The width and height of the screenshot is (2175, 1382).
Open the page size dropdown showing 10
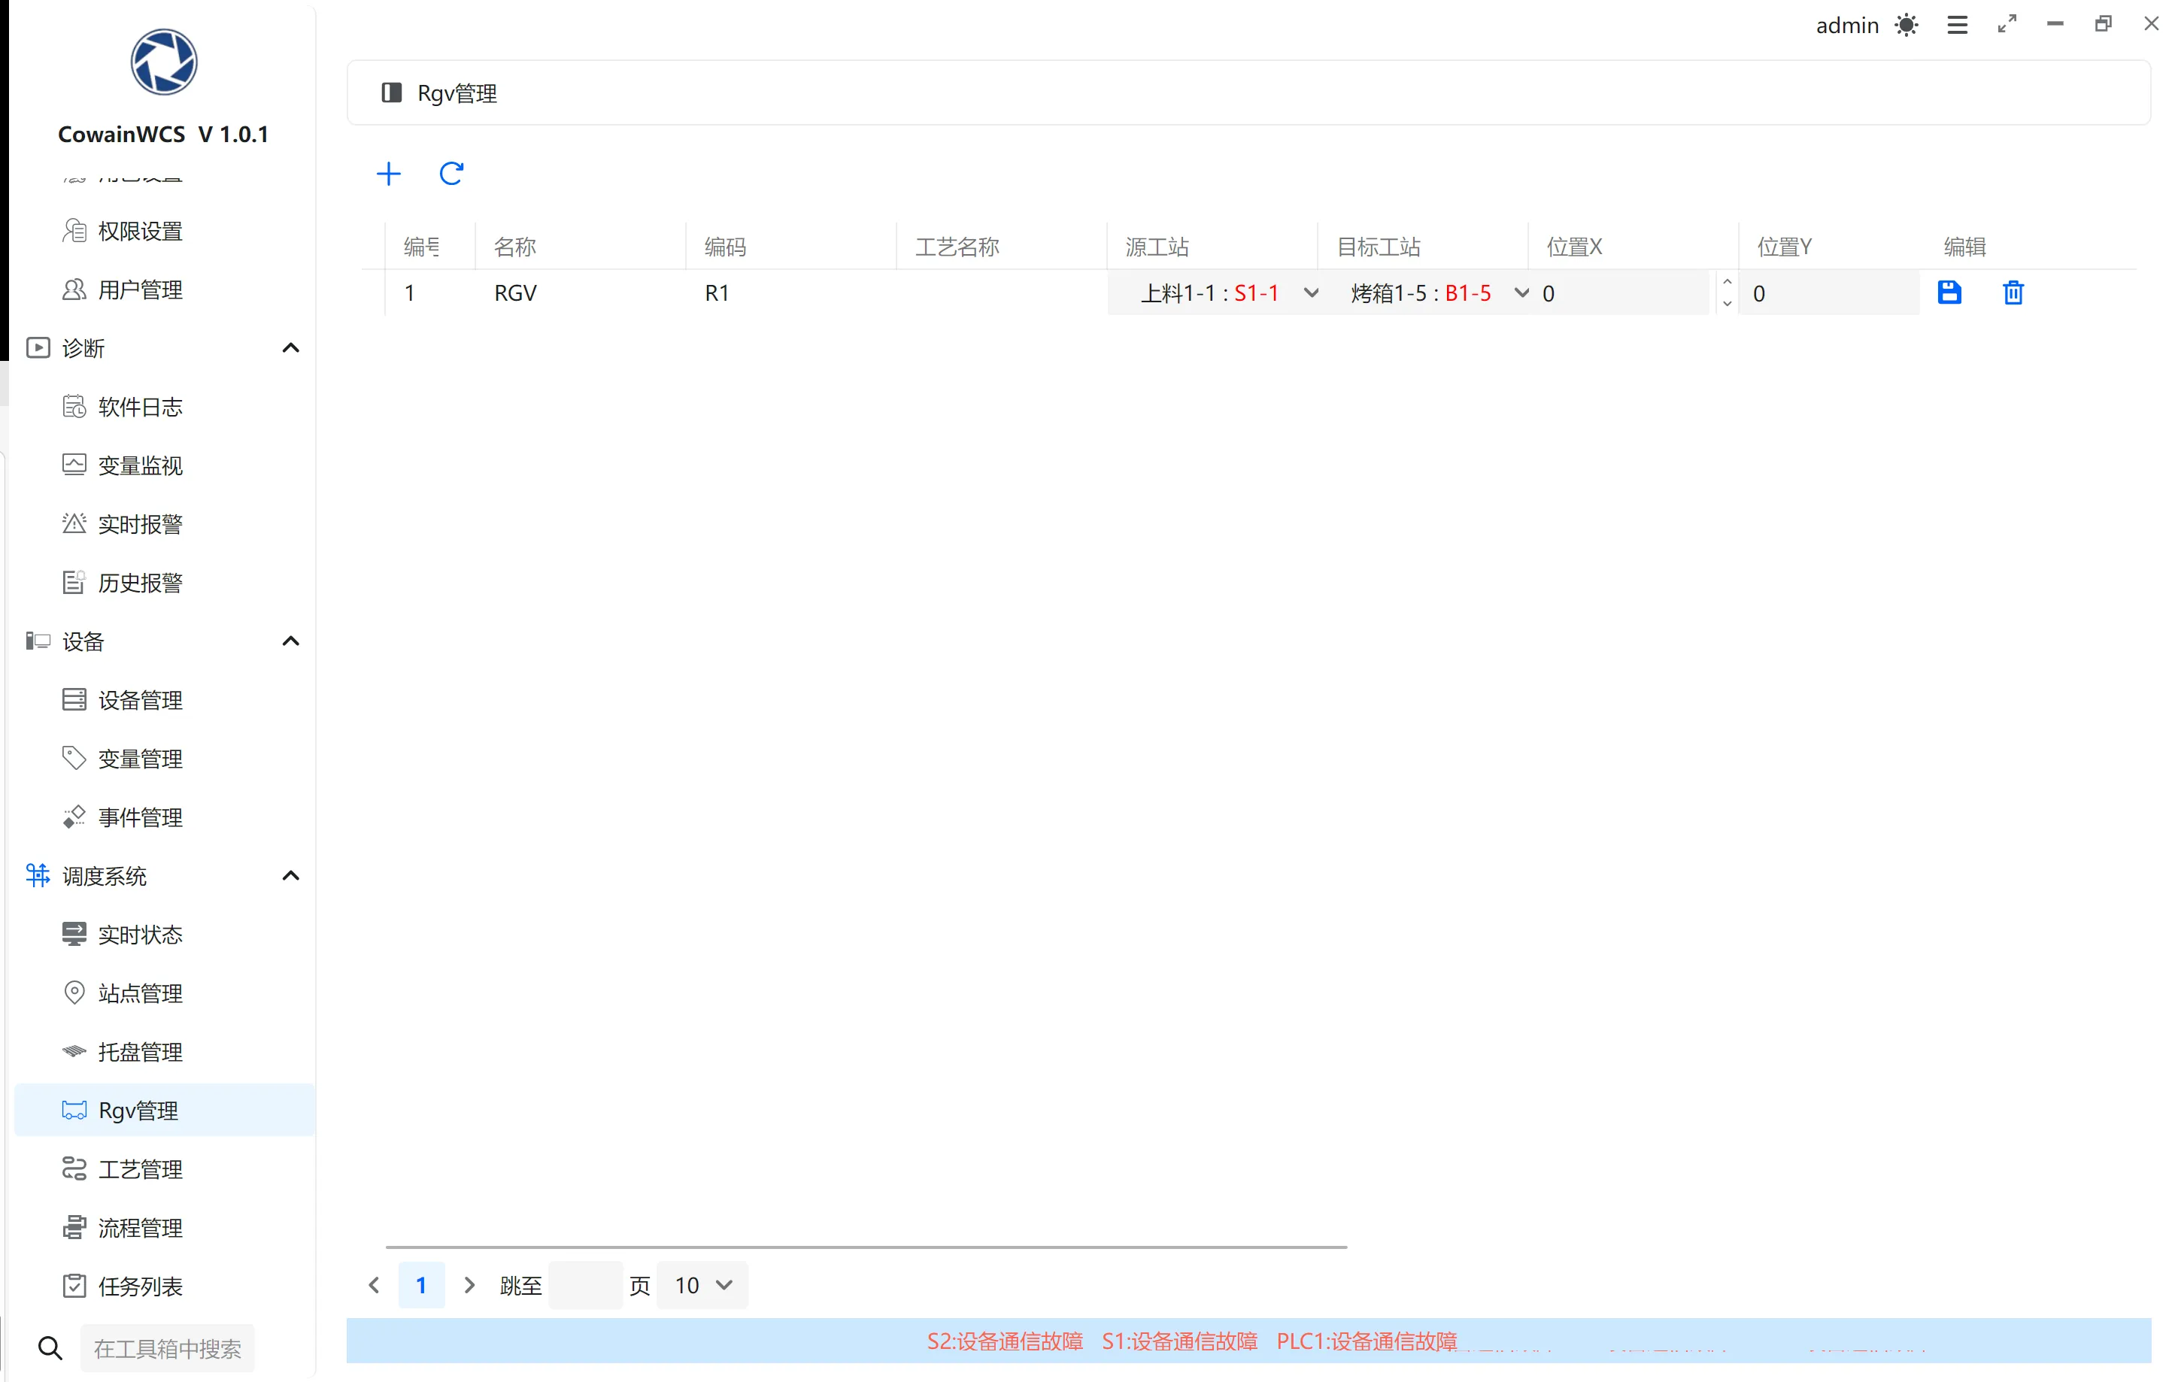[x=702, y=1284]
